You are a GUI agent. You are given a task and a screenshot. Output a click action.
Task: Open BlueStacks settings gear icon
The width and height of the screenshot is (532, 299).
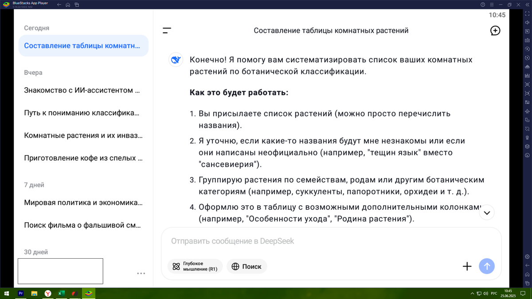tap(527, 256)
